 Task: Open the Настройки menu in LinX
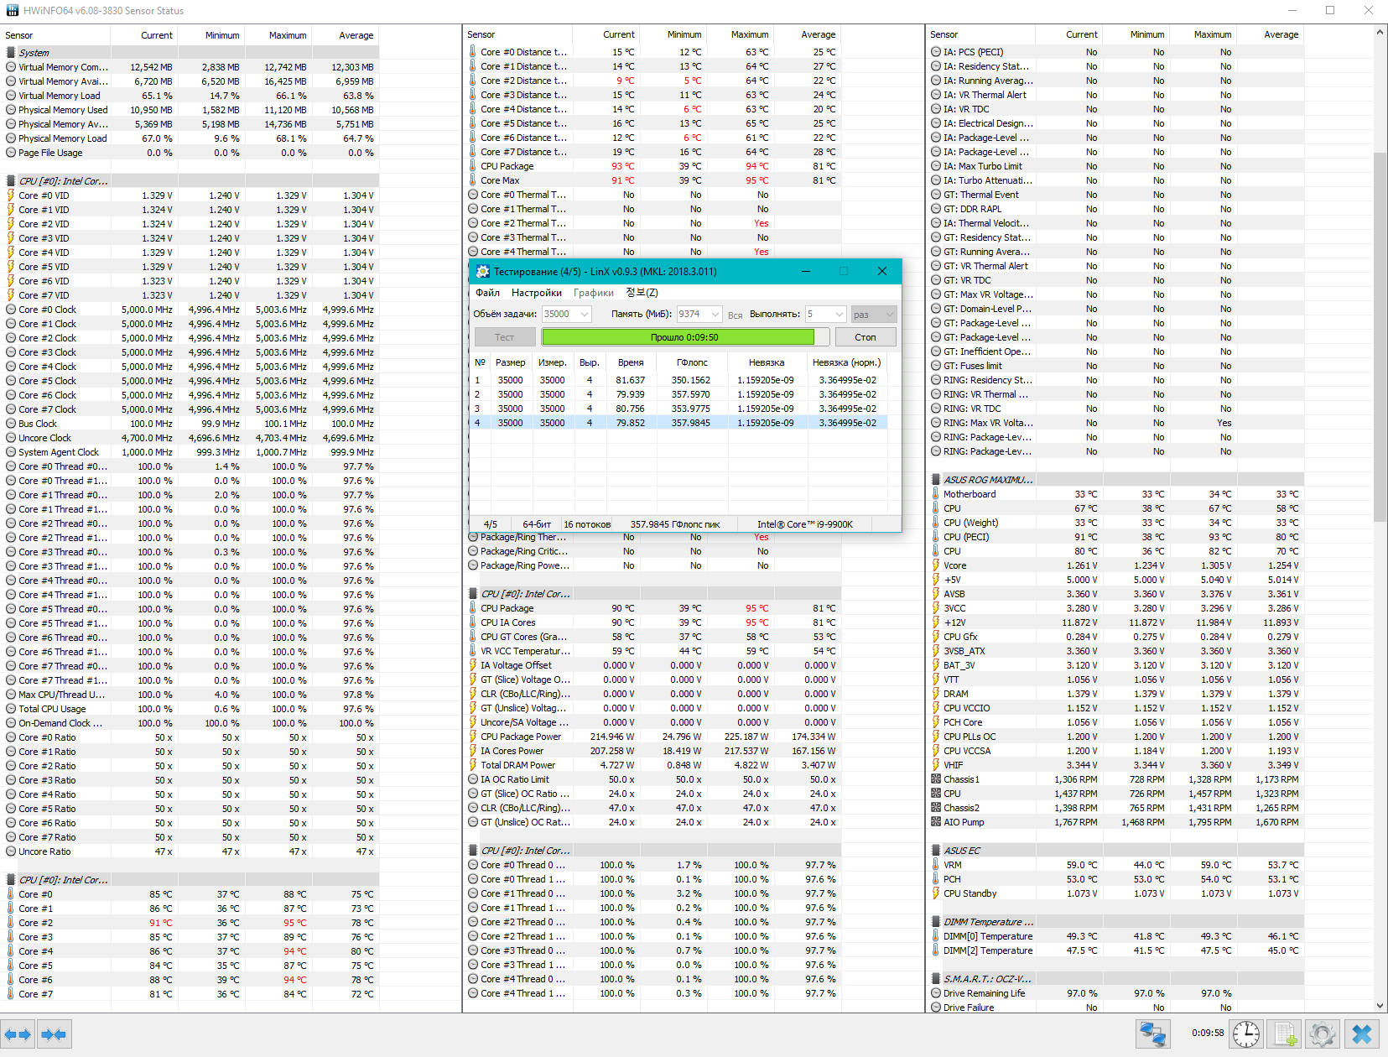[x=537, y=293]
